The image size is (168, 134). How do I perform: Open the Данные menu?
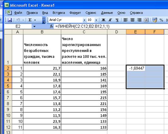[x=107, y=13]
